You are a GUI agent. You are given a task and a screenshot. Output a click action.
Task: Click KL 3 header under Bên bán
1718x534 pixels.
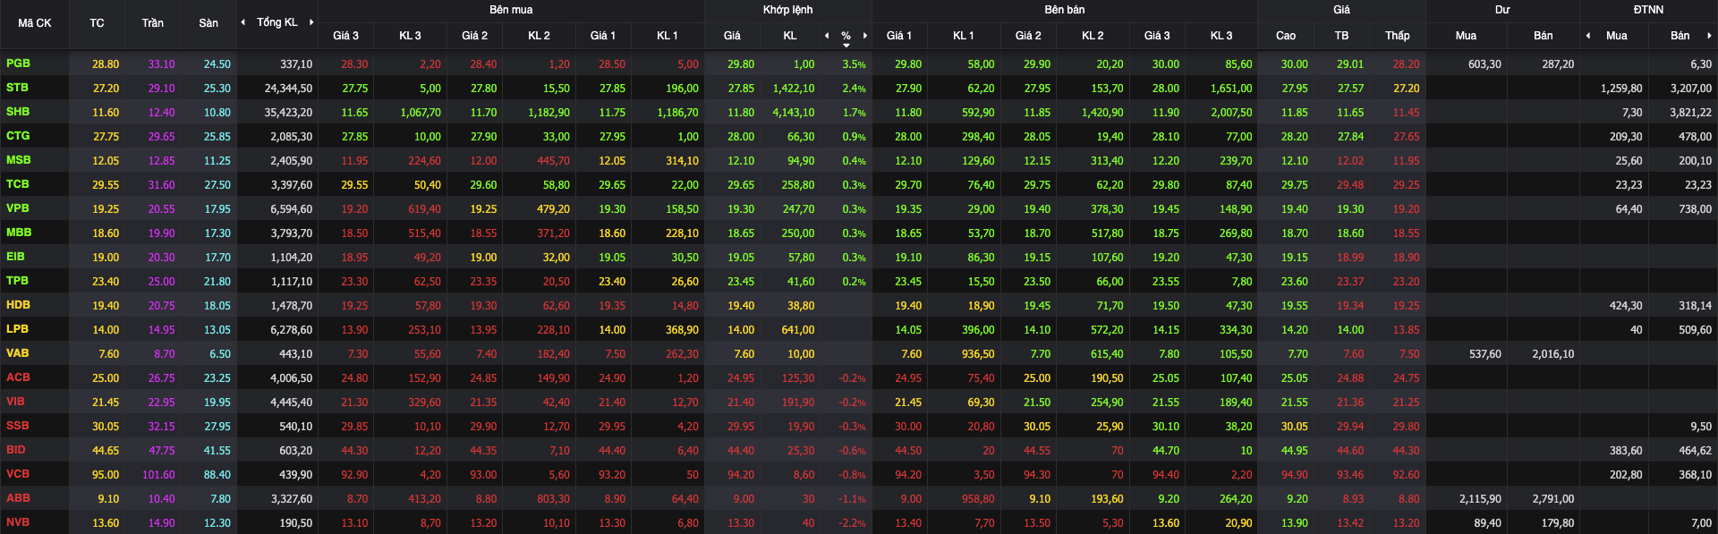pos(1221,36)
